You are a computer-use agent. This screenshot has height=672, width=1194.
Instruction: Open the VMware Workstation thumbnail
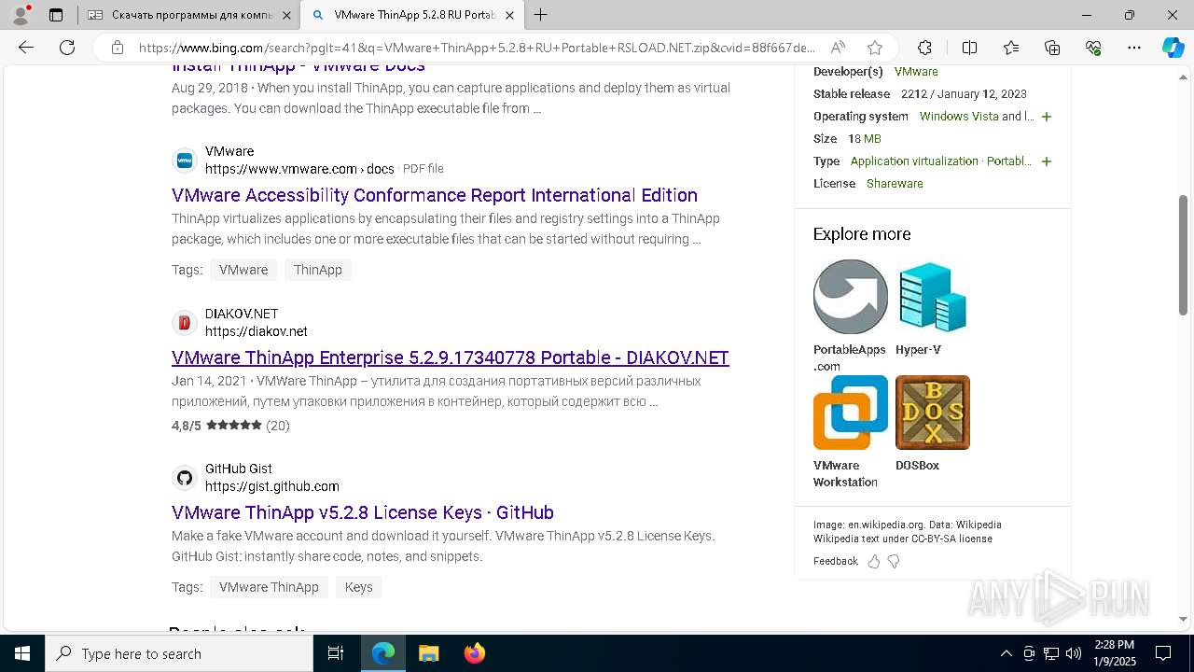coord(850,413)
